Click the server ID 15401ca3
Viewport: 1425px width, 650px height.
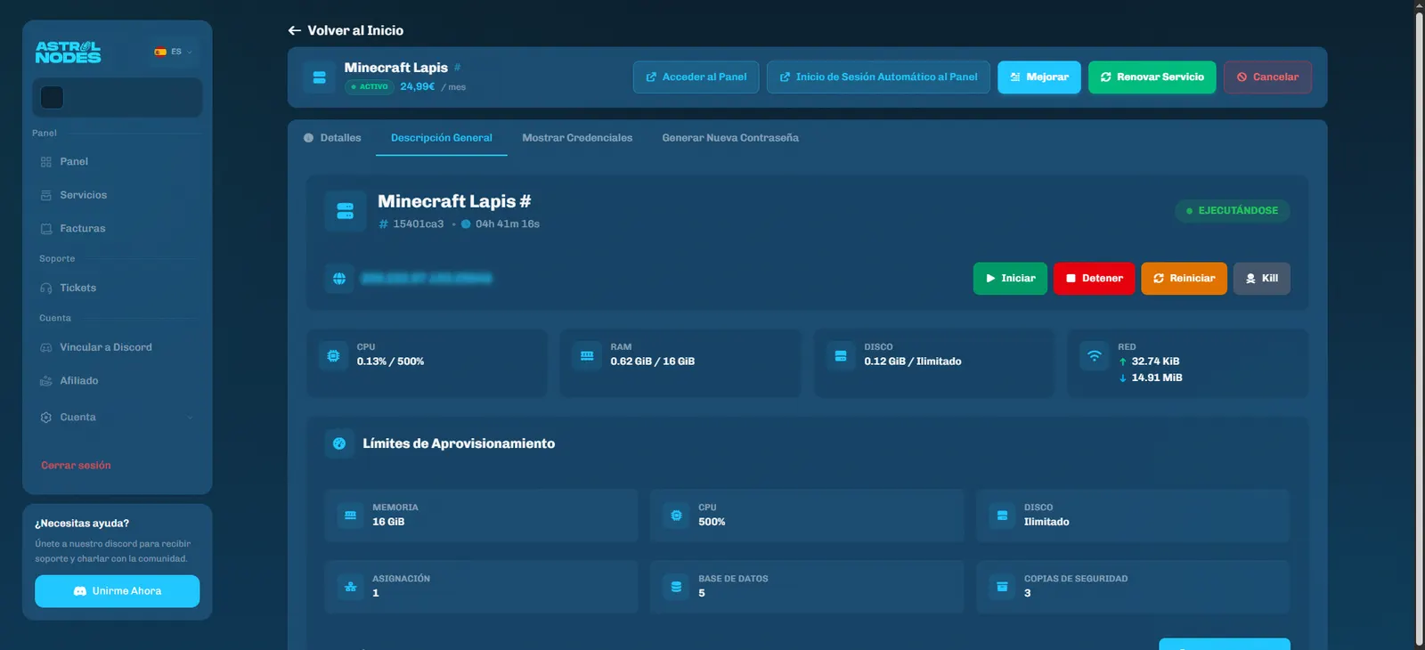[x=419, y=224]
